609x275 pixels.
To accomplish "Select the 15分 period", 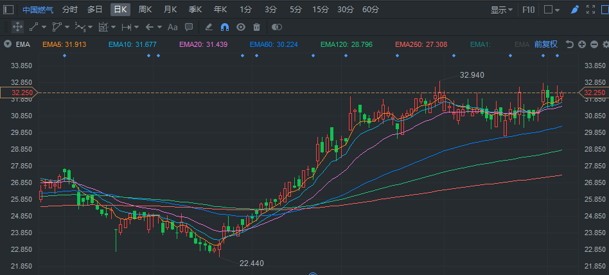I will (x=321, y=10).
